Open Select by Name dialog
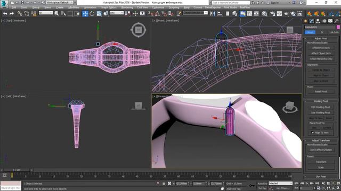The image size is (341, 191). (x=63, y=14)
